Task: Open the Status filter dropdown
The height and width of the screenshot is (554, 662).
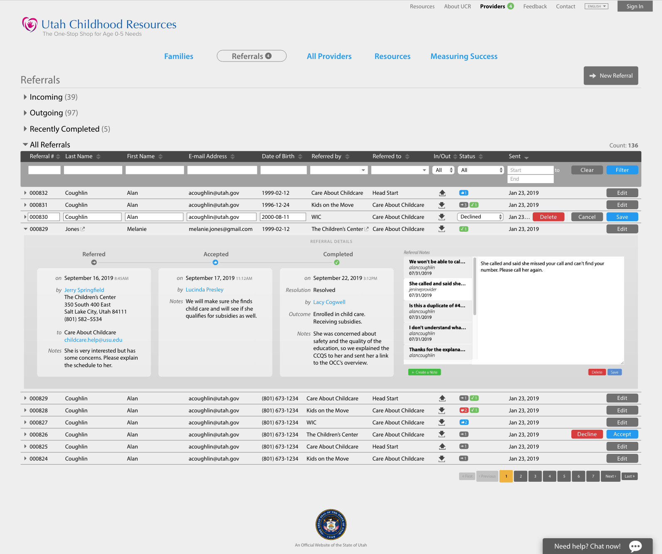Action: coord(481,170)
